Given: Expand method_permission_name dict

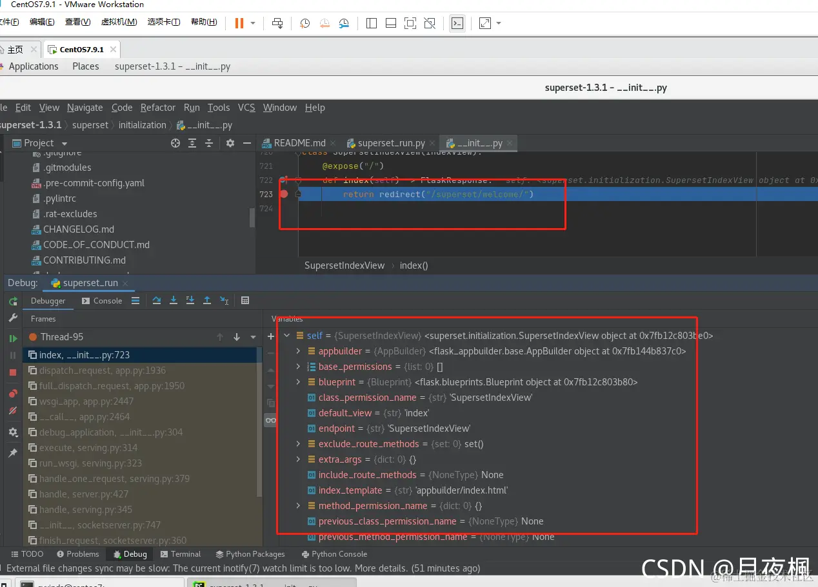Looking at the screenshot, I should [298, 506].
